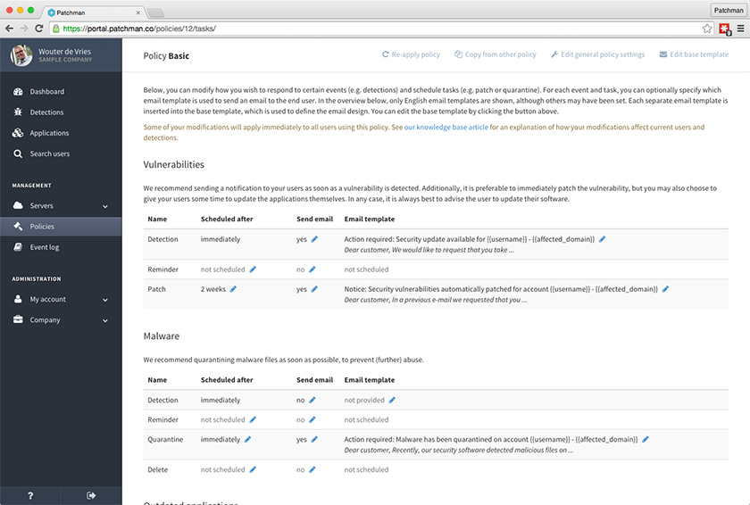Bookmark page with the star icon
Screen dimensions: 750x505
pos(707,29)
